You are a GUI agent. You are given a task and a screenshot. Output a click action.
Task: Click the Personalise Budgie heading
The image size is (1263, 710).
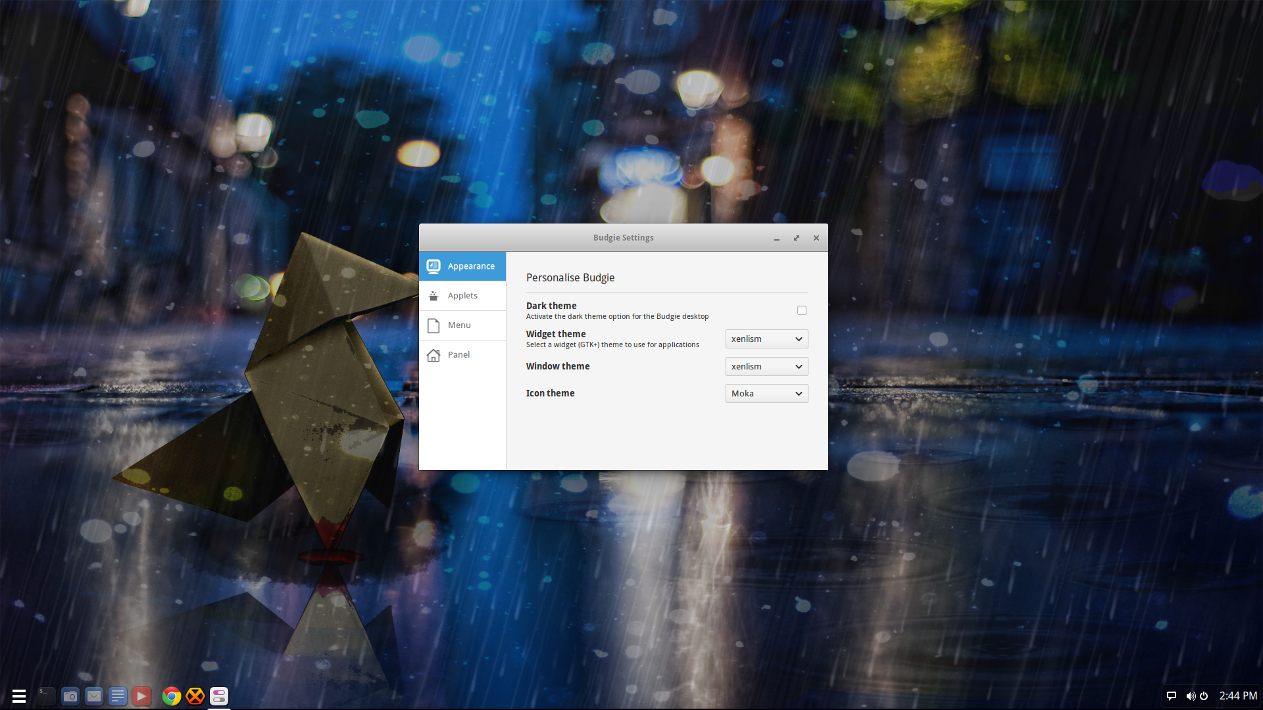[x=570, y=278]
